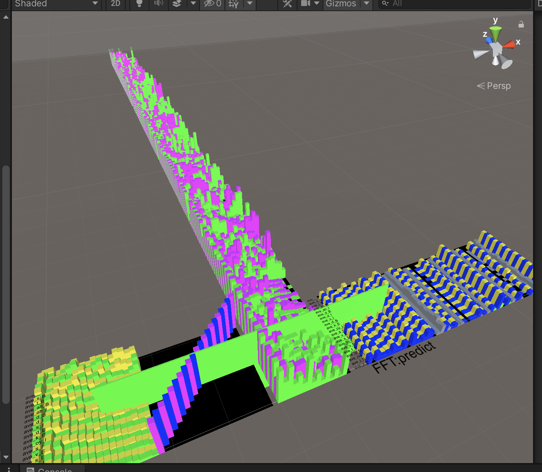This screenshot has height=472, width=542.
Task: Click the red X axis cone on the gizmo
Action: coord(510,45)
